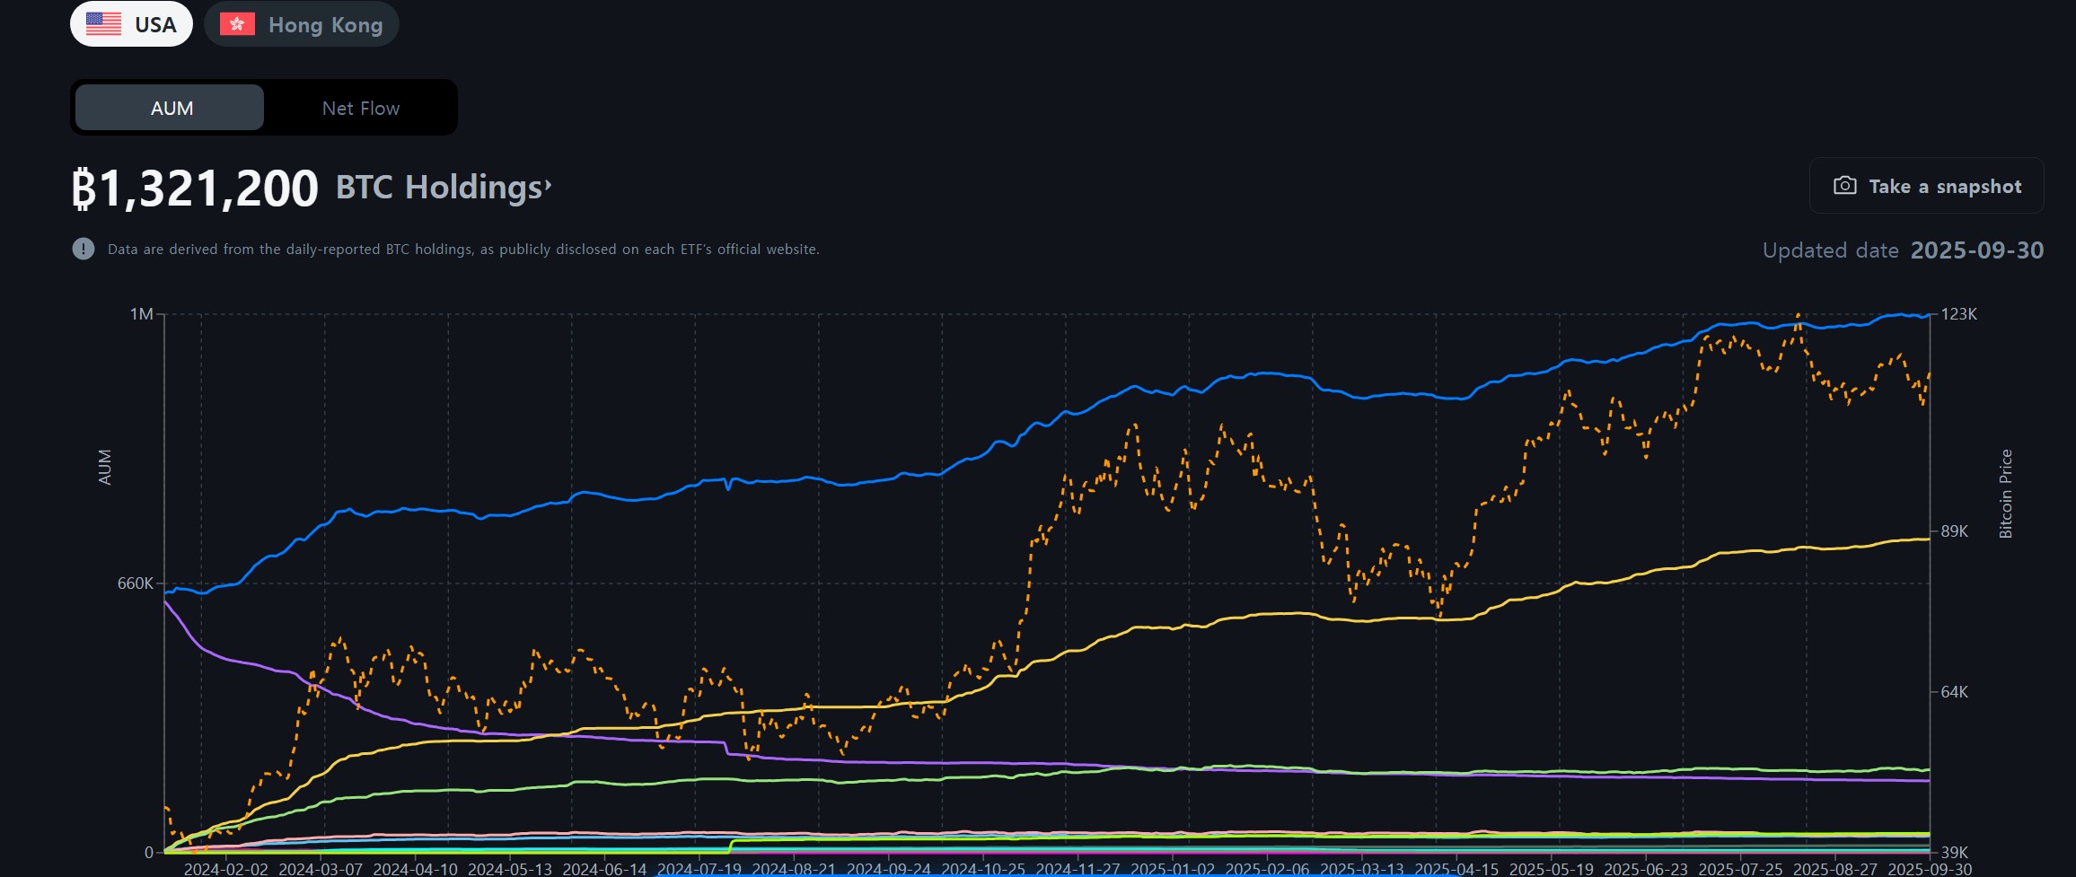Click the Updated date 2025-09-30 text
The height and width of the screenshot is (877, 2076).
pos(1903,250)
